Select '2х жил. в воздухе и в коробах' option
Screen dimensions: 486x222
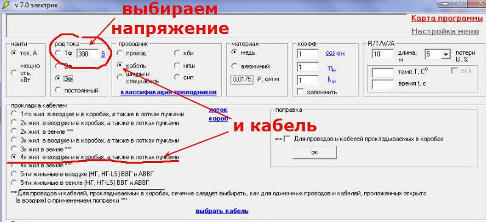click(13, 122)
